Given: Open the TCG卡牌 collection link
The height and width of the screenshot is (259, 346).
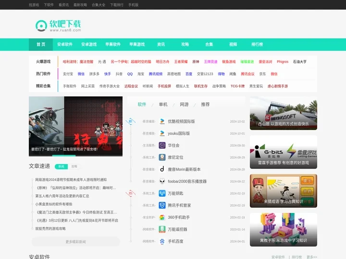Looking at the screenshot, I should tap(238, 86).
